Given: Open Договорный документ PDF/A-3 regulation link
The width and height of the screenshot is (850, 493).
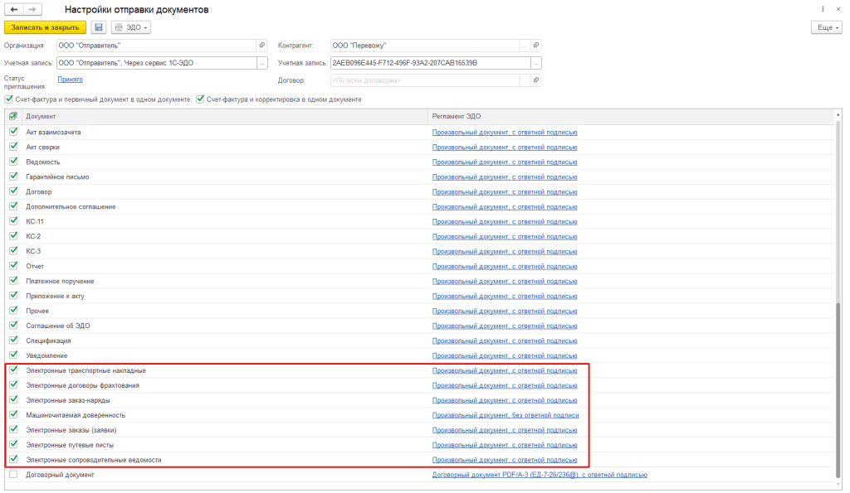Looking at the screenshot, I should (x=540, y=475).
